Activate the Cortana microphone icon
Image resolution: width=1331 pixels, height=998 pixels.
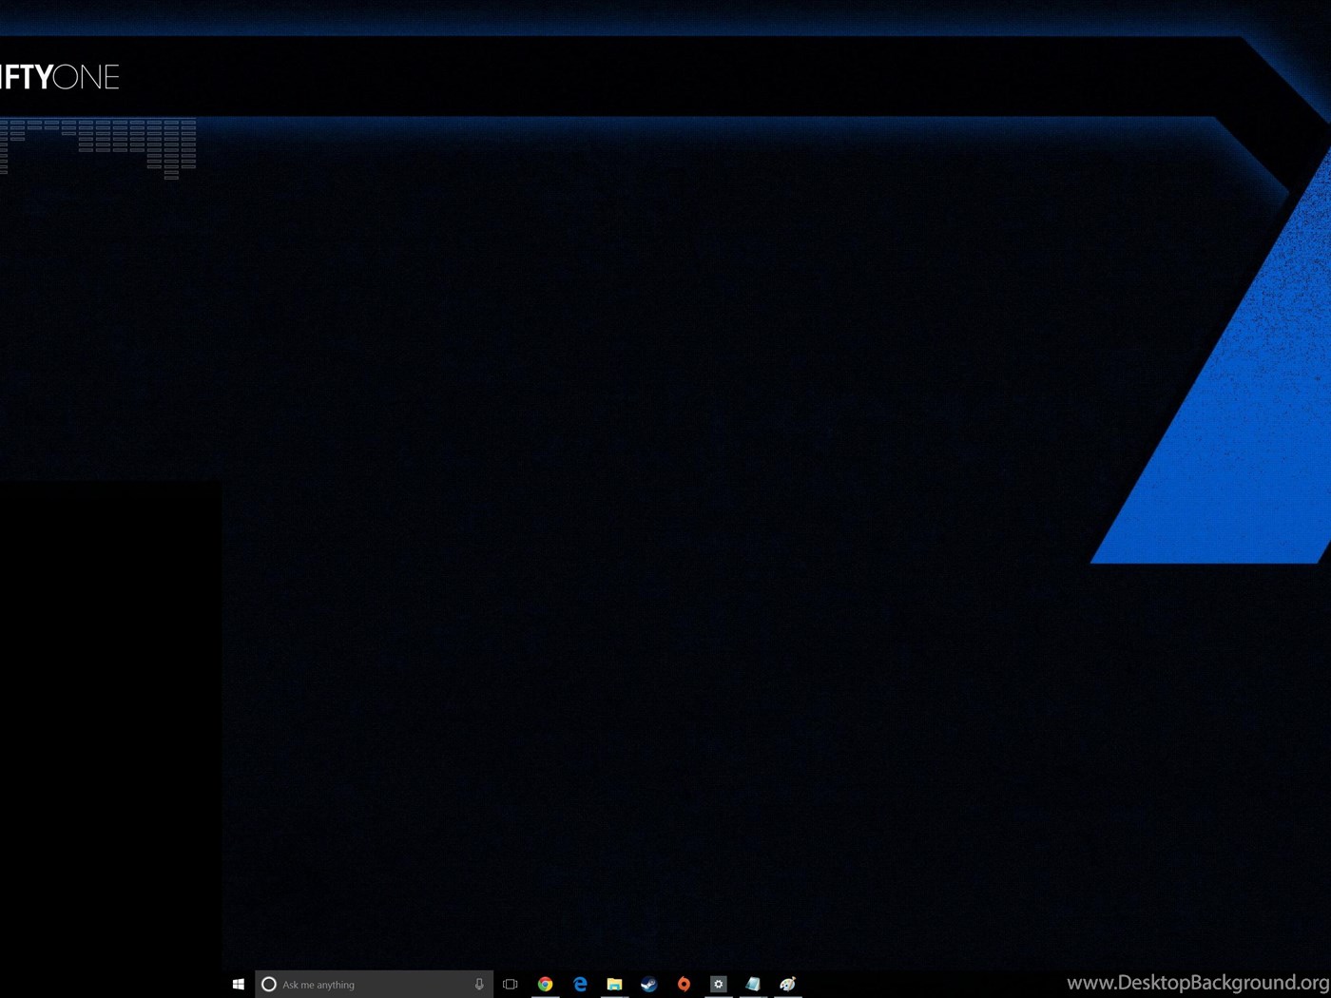tap(479, 985)
